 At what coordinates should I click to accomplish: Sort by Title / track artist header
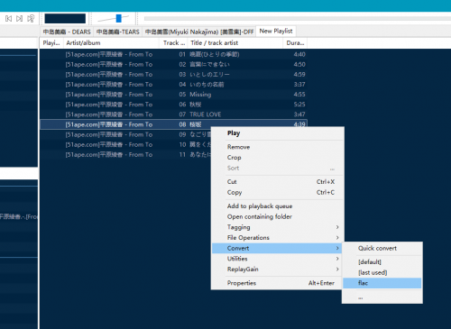coord(235,43)
